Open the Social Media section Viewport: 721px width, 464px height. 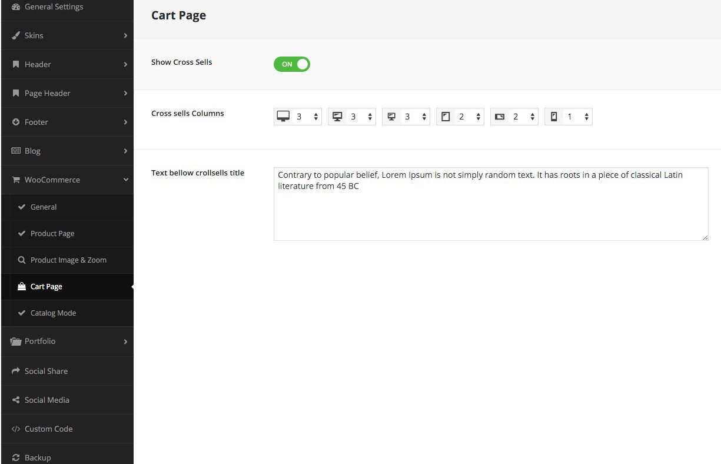tap(46, 400)
